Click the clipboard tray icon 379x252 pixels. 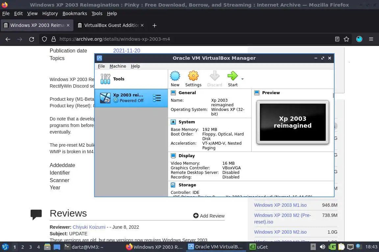click(x=341, y=247)
